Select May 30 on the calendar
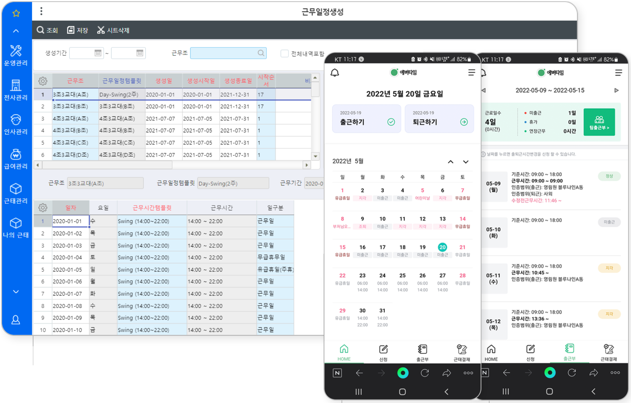This screenshot has height=403, width=631. click(362, 317)
